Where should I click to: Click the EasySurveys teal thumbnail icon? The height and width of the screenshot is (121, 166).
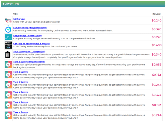point(8,37)
